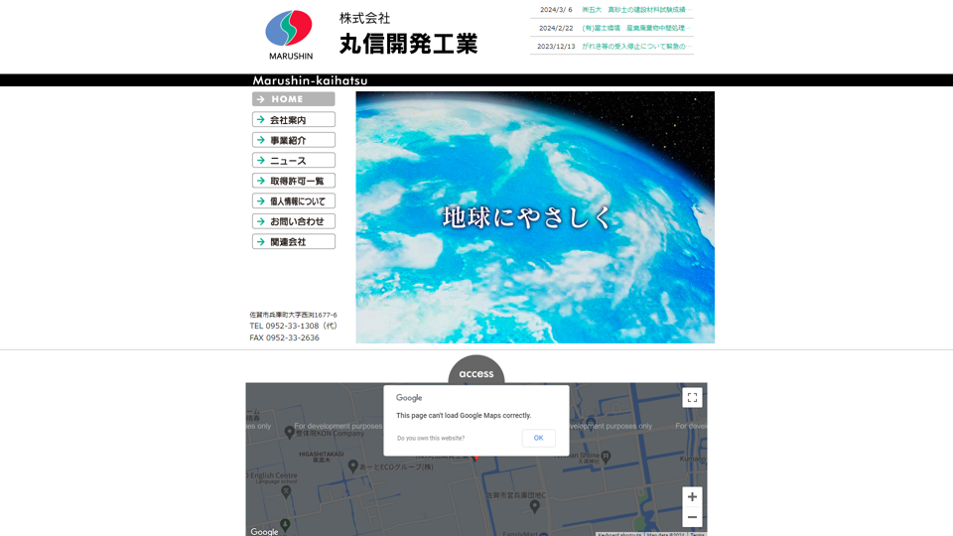The width and height of the screenshot is (953, 536).
Task: Select ニュース in the sidebar
Action: point(293,161)
